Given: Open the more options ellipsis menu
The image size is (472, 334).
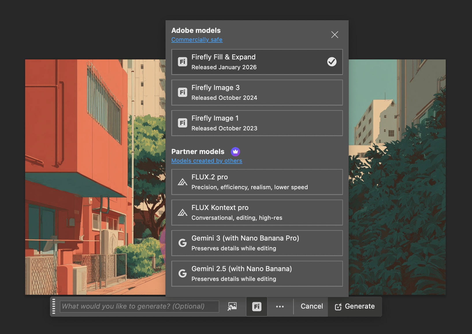Looking at the screenshot, I should point(280,307).
